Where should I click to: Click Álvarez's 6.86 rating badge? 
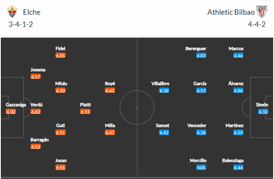[238, 91]
